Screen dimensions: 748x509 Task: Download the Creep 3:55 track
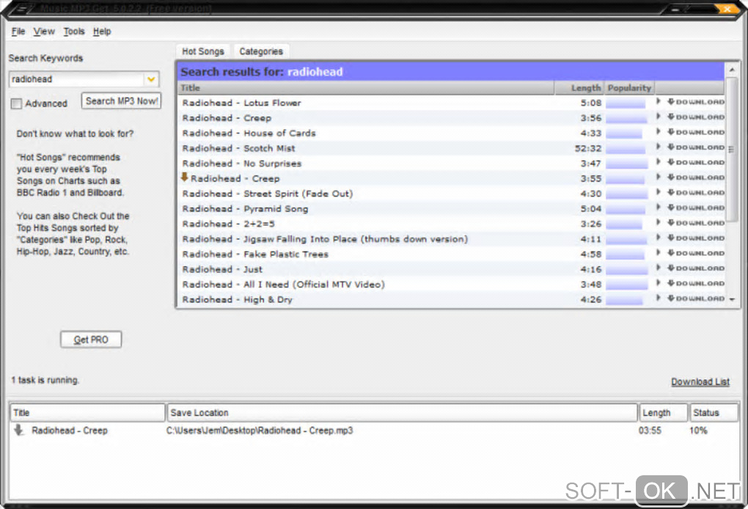point(695,177)
